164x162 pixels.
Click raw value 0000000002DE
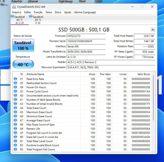[x=141, y=87]
